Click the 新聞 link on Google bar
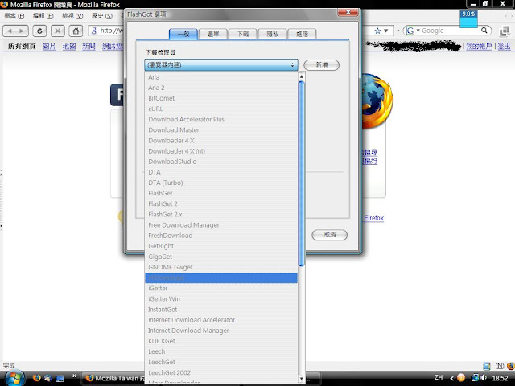515x386 pixels. pos(89,47)
